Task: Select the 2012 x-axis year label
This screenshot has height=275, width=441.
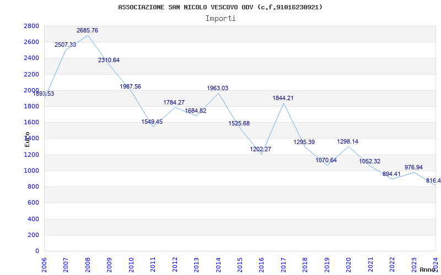Action: pos(175,265)
